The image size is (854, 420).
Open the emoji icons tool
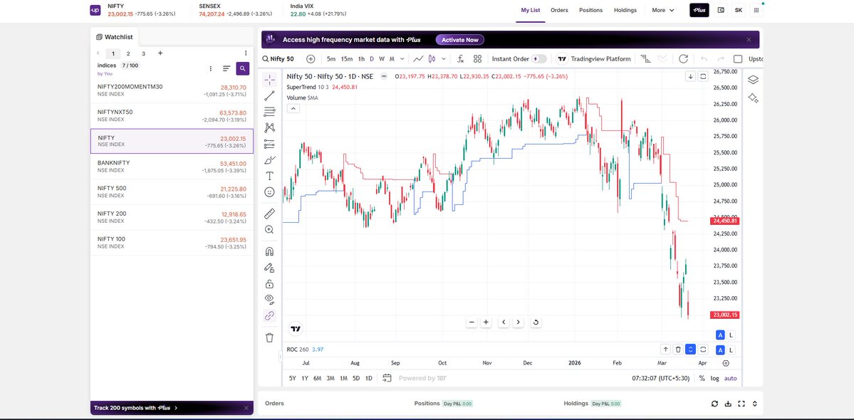click(x=269, y=192)
